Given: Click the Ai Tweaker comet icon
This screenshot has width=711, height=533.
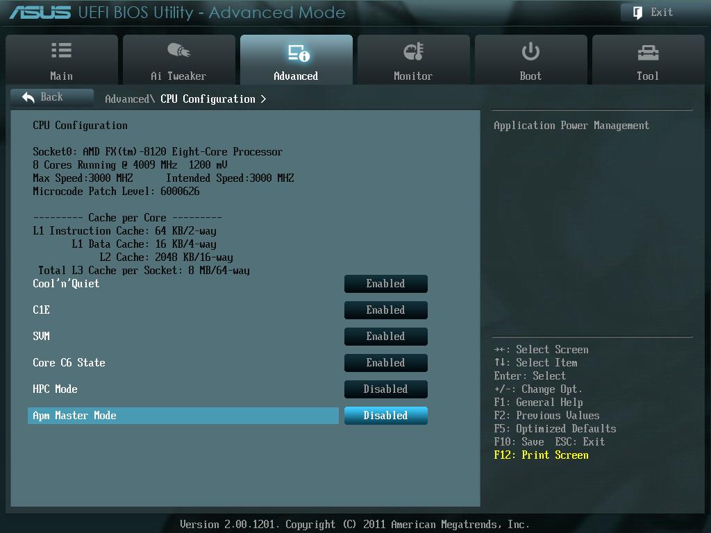Looking at the screenshot, I should 178,50.
